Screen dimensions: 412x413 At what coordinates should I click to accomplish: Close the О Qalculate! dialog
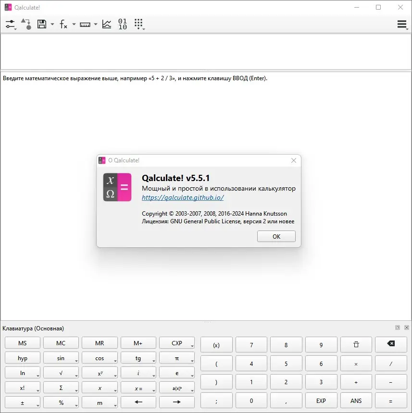pyautogui.click(x=294, y=160)
